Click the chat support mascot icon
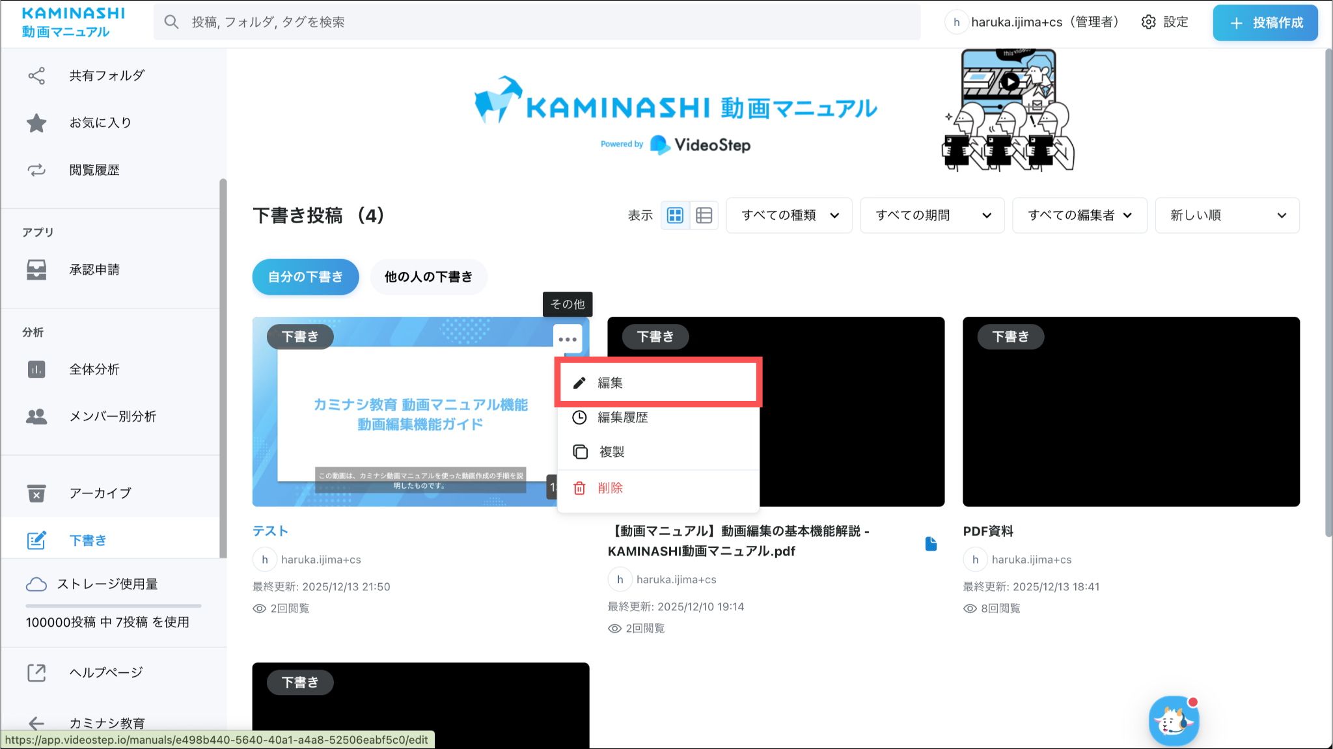This screenshot has height=749, width=1333. click(1173, 720)
